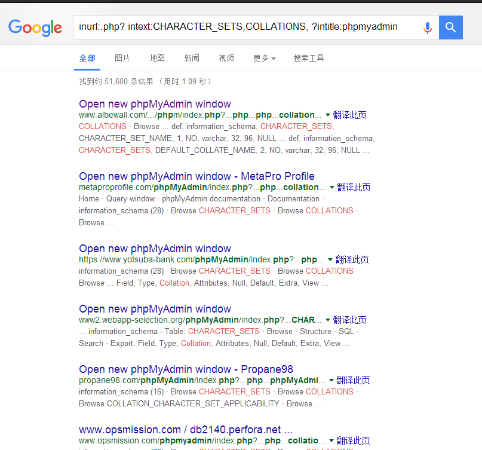Expand the metaproprofile.com URL dropdown arrow
This screenshot has width=482, height=450.
[x=332, y=187]
